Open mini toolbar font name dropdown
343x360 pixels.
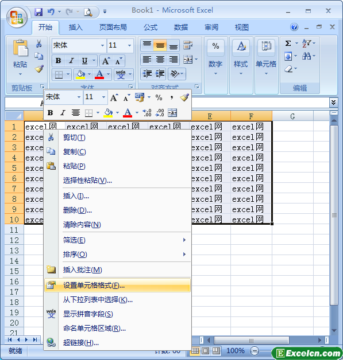point(79,97)
